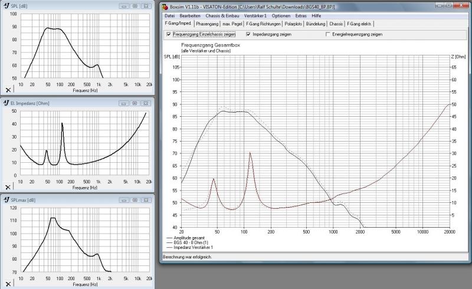Screen dimensions: 472x289
Task: Click the AJ logo of El. Impedanz window
Action: [x=5, y=103]
